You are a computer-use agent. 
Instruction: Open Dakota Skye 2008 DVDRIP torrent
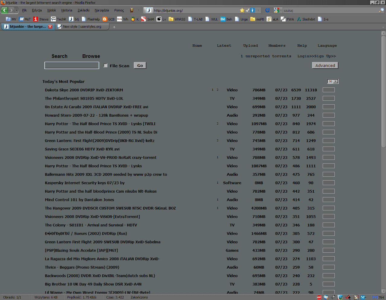point(84,90)
